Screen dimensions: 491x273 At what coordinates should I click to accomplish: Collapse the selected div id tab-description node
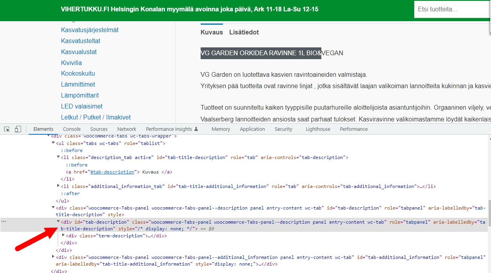coord(58,222)
